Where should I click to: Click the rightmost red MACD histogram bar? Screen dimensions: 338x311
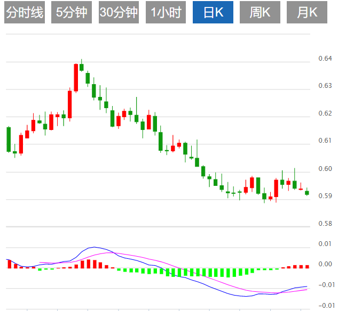(x=307, y=267)
